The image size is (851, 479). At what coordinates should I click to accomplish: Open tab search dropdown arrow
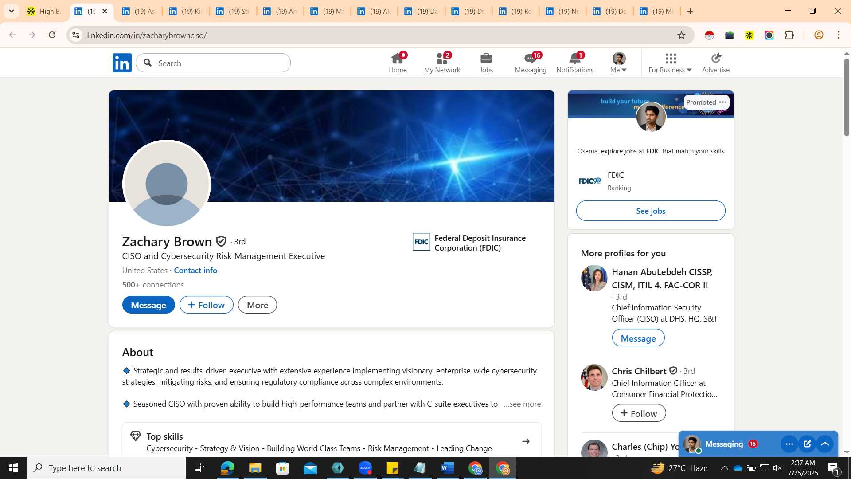coord(12,11)
